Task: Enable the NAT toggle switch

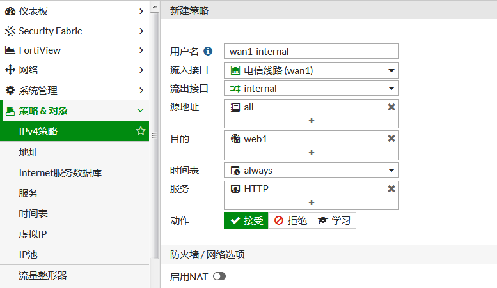Action: tap(219, 277)
